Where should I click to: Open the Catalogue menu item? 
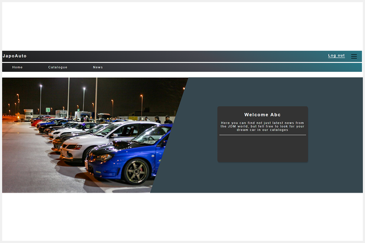coord(58,67)
